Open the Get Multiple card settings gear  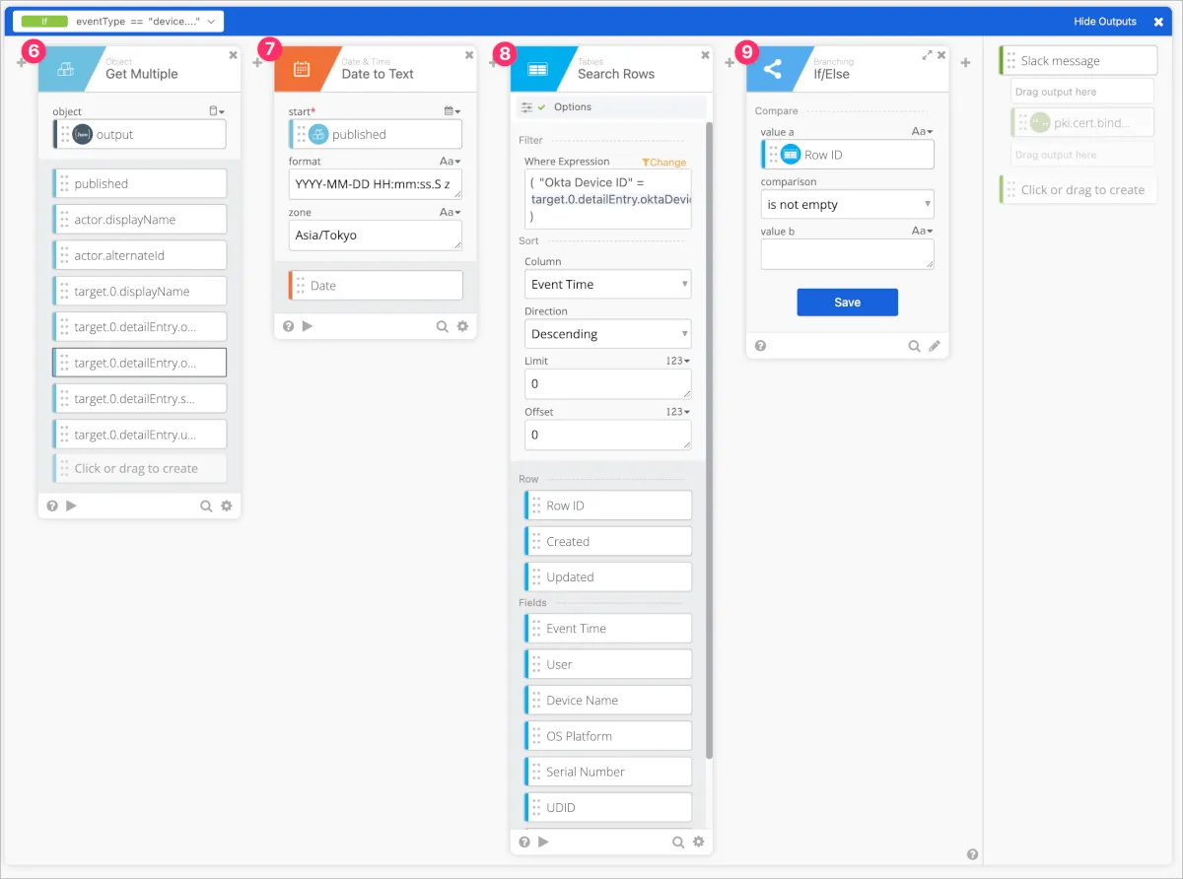pos(227,506)
